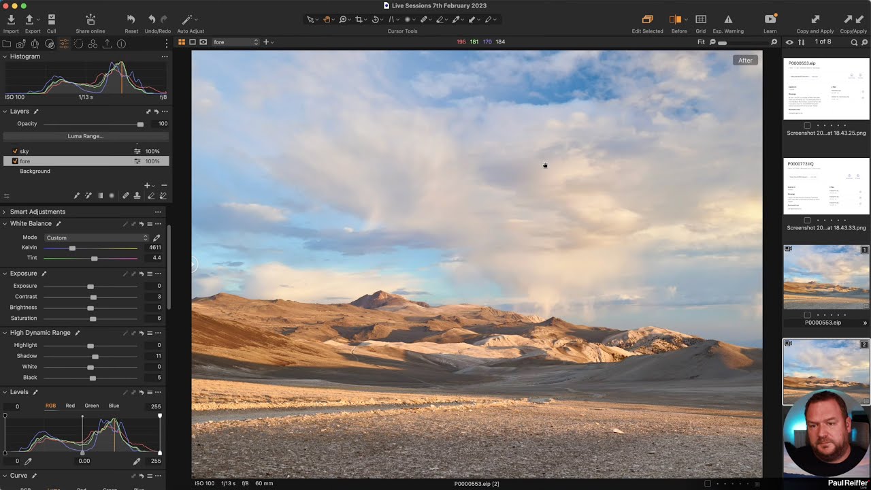Screen dimensions: 871x490
Task: Open the Metadata tool tab info icon
Action: pyautogui.click(x=121, y=44)
